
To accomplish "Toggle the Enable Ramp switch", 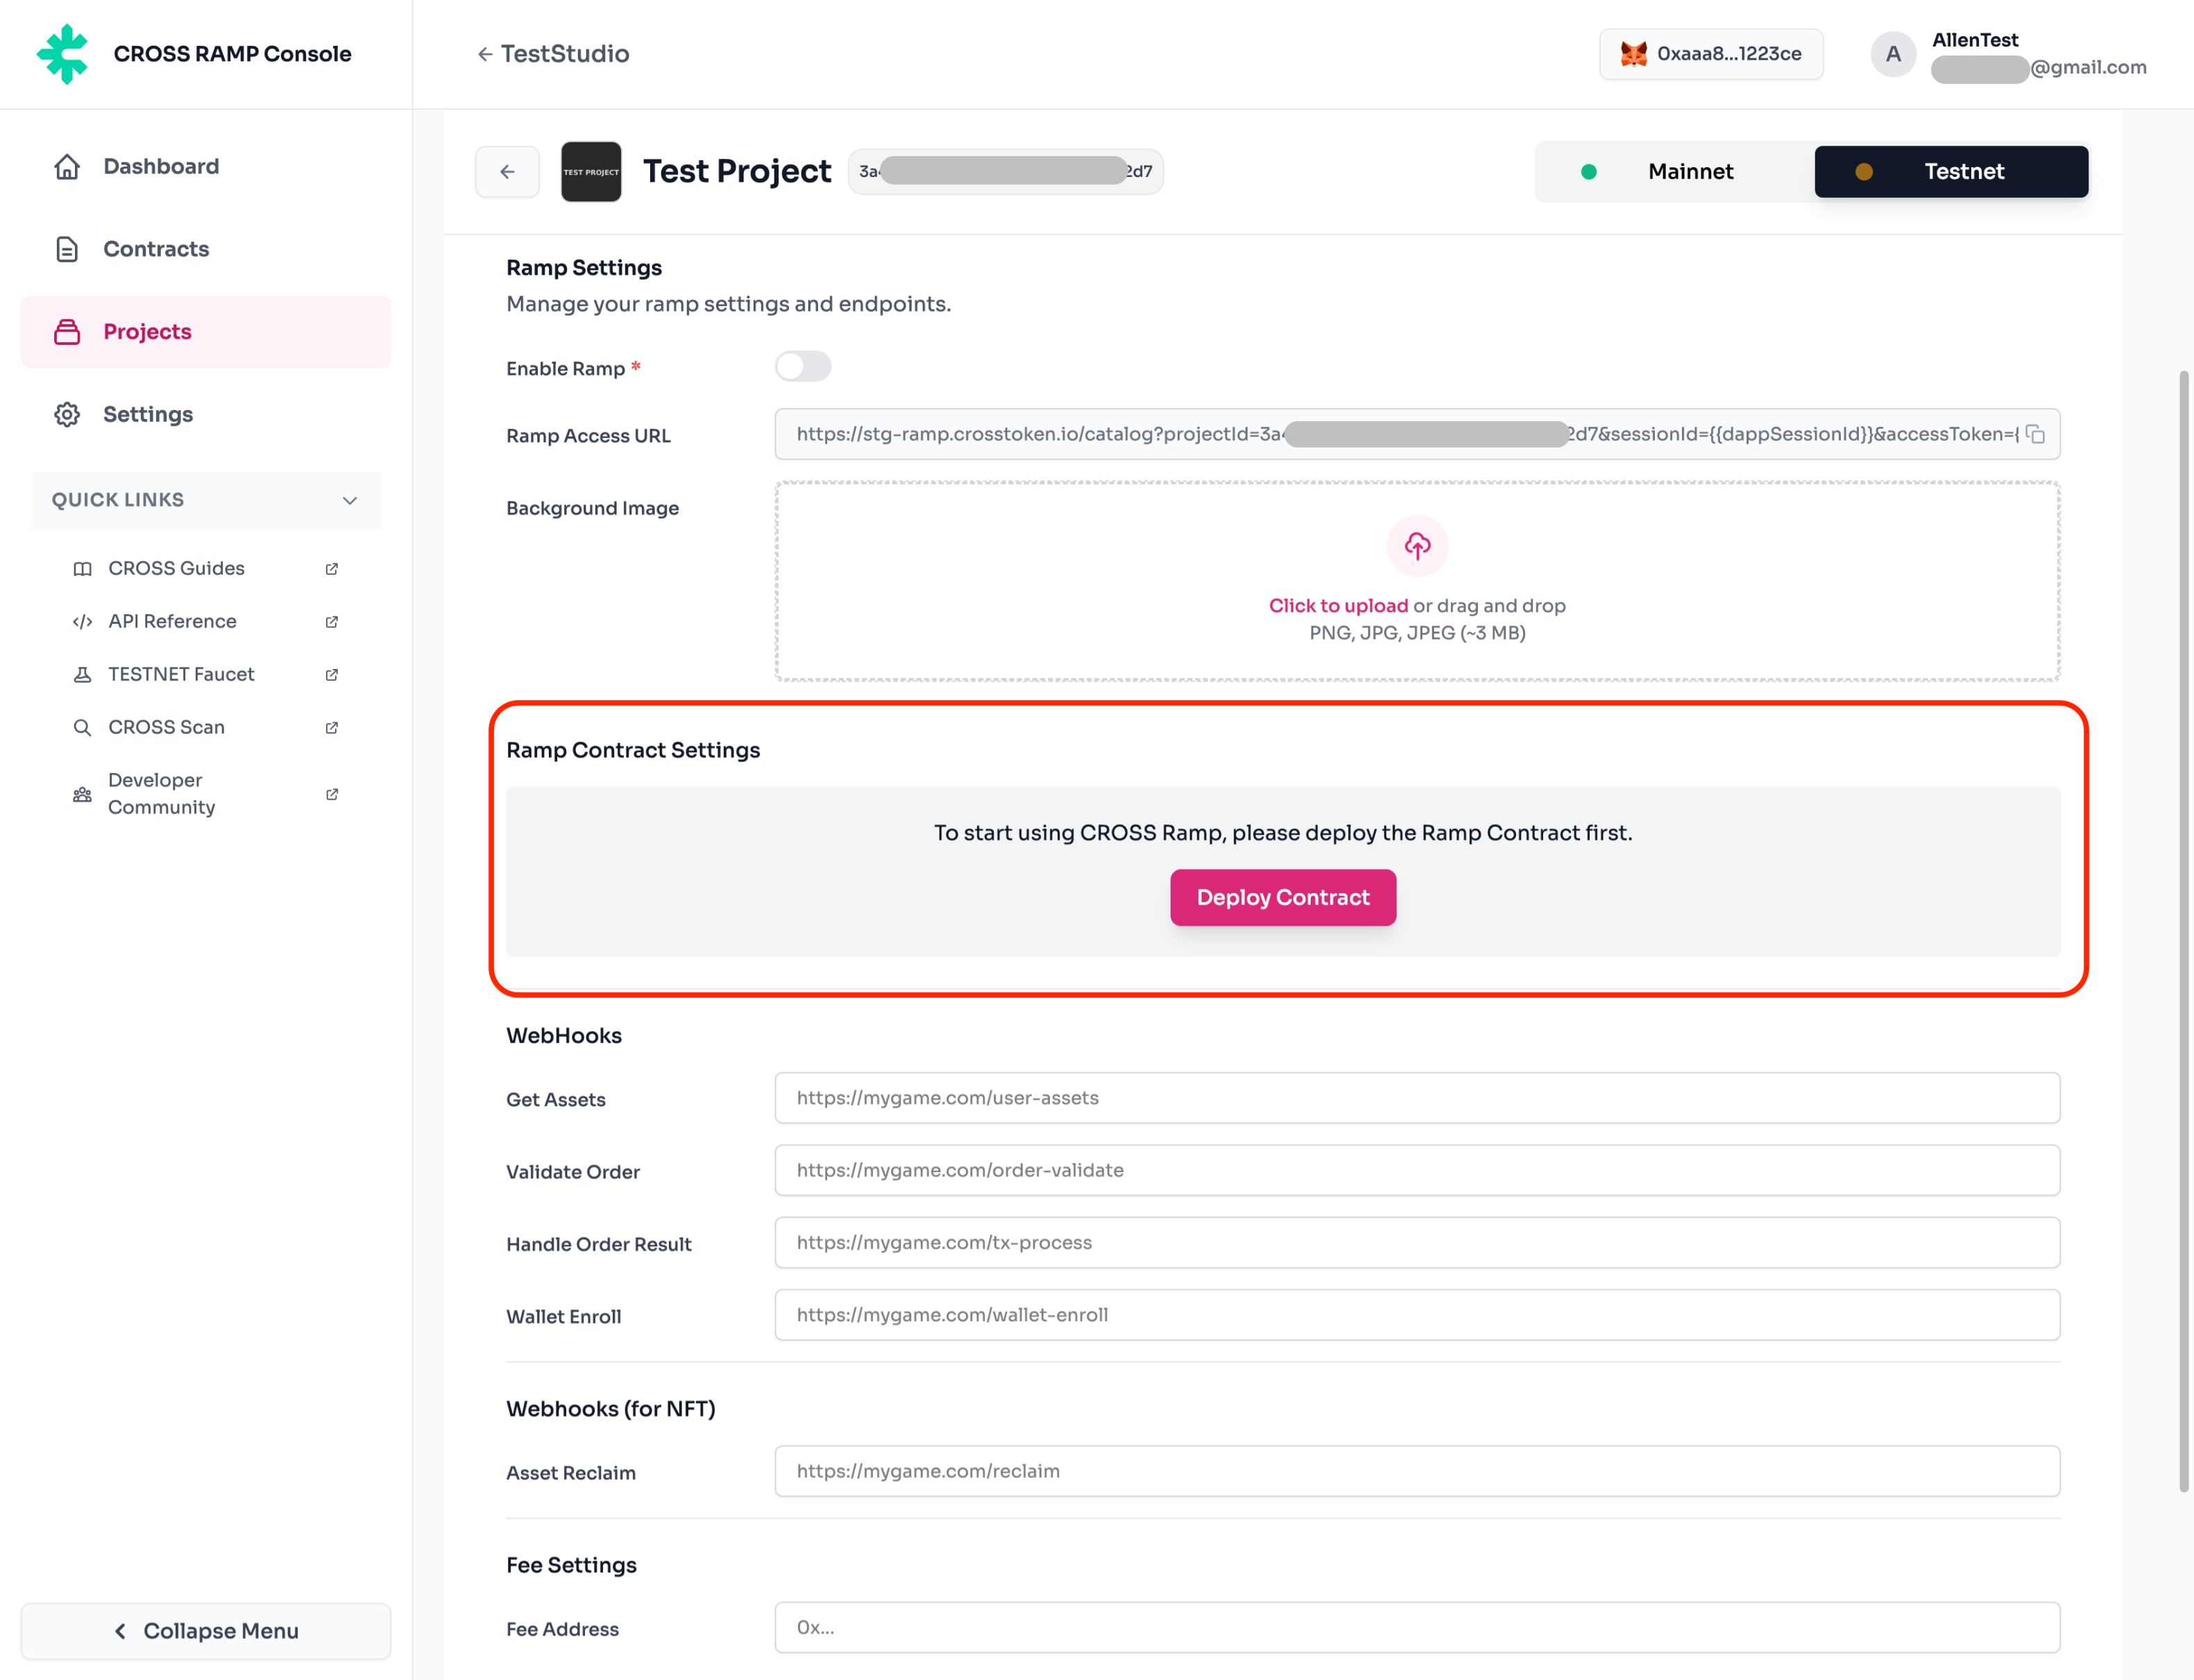I will [803, 367].
